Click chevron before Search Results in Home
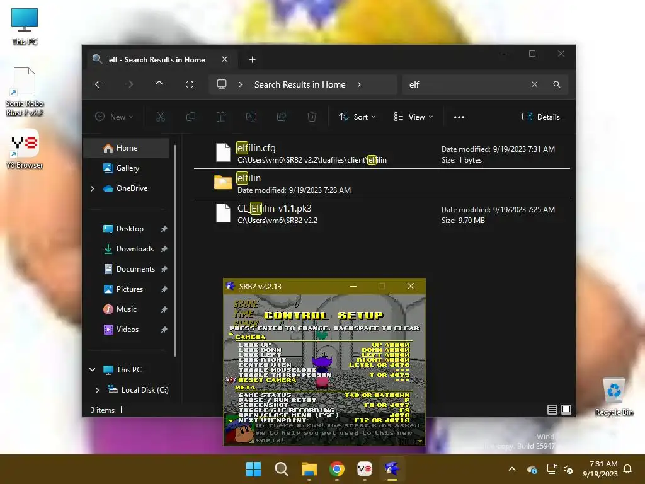 [x=241, y=84]
